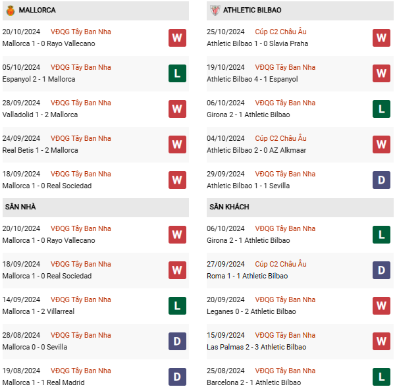Open VĐQG Tây Ban Nha link for Valladolid match

pos(80,103)
